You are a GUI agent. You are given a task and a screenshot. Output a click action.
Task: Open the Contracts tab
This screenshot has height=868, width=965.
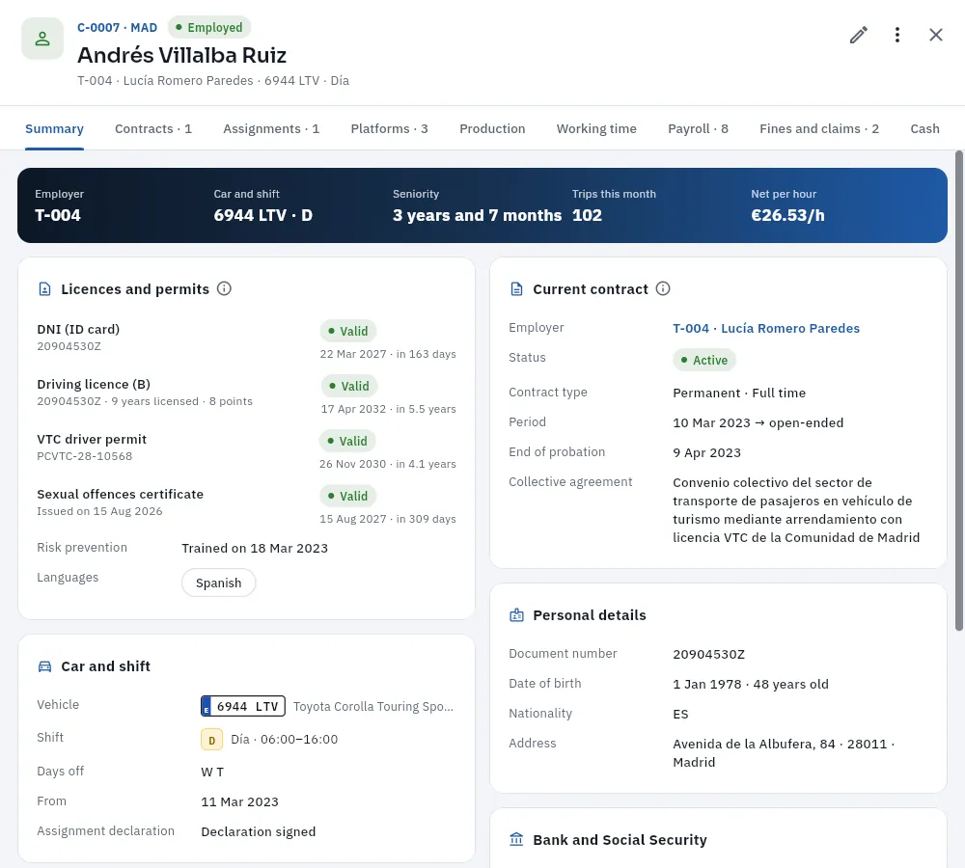(x=153, y=128)
